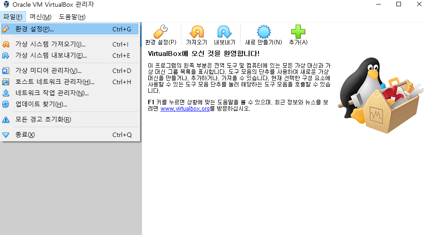The height and width of the screenshot is (235, 426).
Task: Open 네트워크 작업 관리자(N)... from menu
Action: click(x=69, y=93)
